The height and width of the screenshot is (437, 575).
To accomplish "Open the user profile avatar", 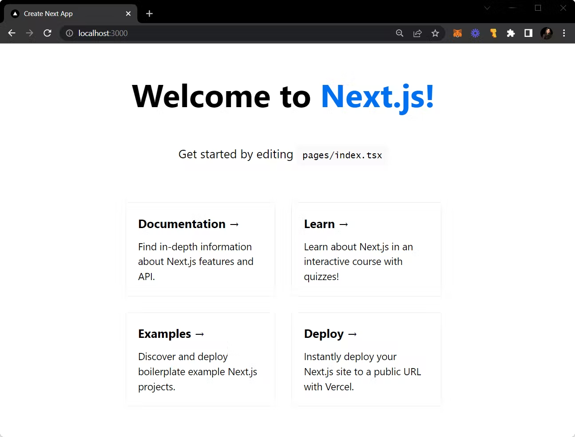I will (547, 33).
